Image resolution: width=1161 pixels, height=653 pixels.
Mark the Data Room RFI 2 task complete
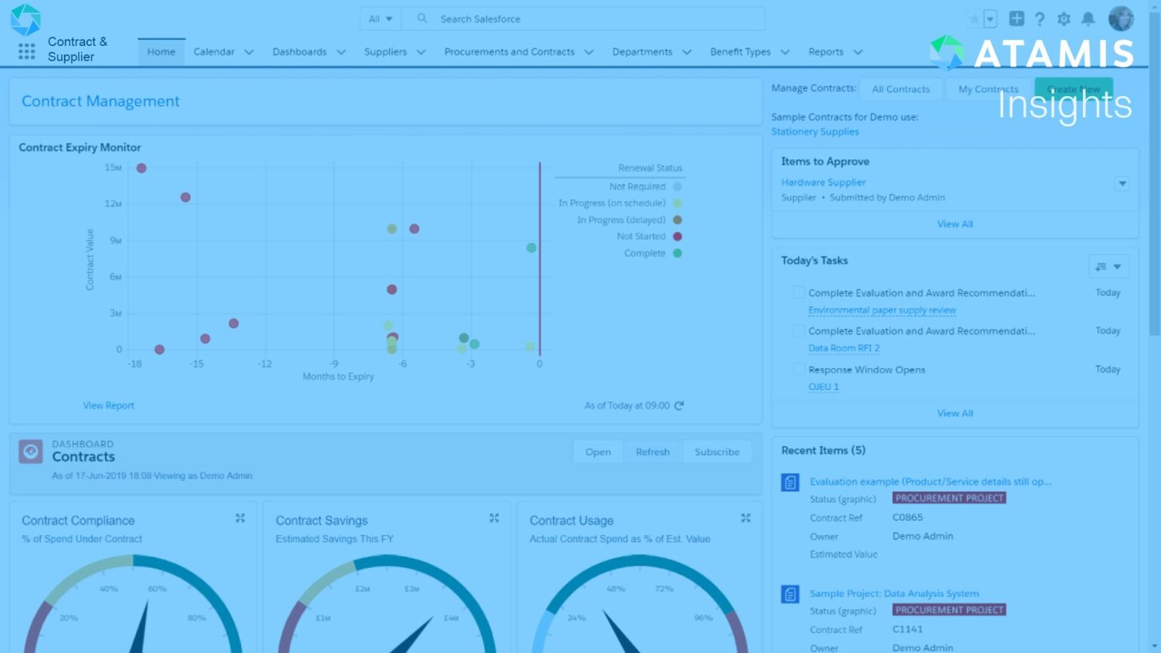tap(799, 330)
